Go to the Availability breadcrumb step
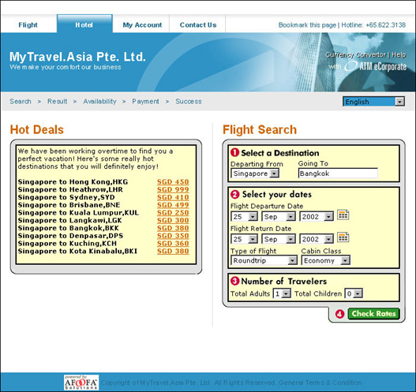The image size is (416, 392). pyautogui.click(x=99, y=101)
